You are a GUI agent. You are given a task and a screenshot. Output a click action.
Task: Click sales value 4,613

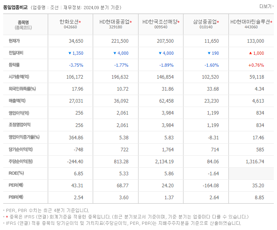coord(258,101)
